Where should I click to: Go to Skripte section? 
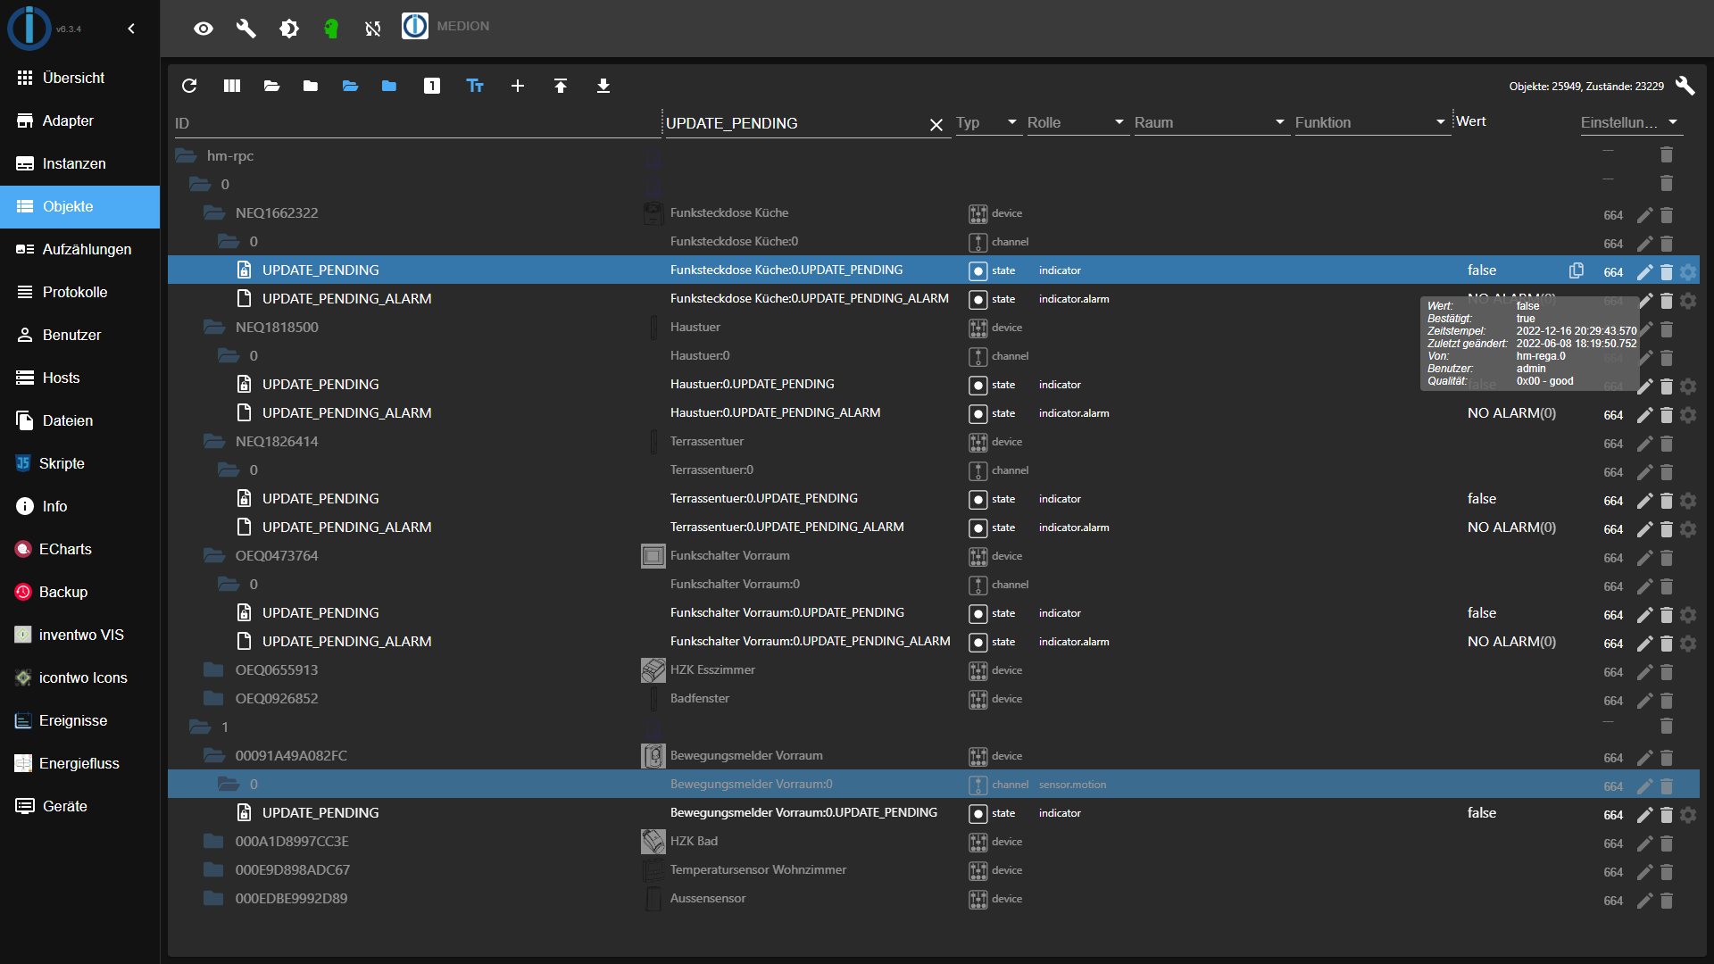(80, 463)
